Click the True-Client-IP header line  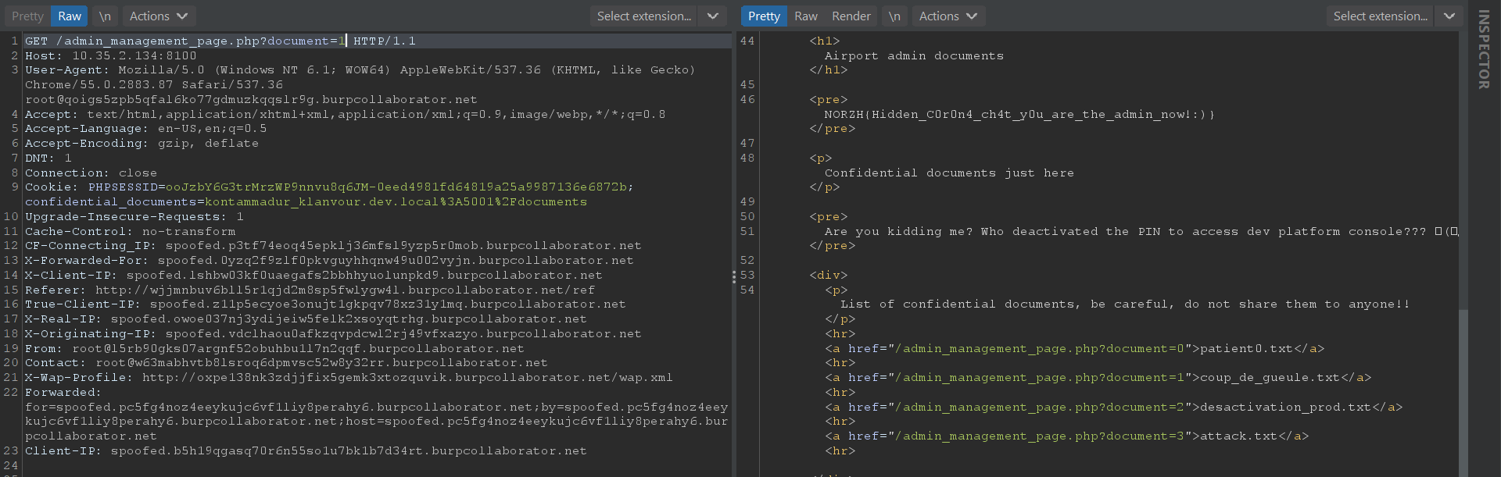325,304
